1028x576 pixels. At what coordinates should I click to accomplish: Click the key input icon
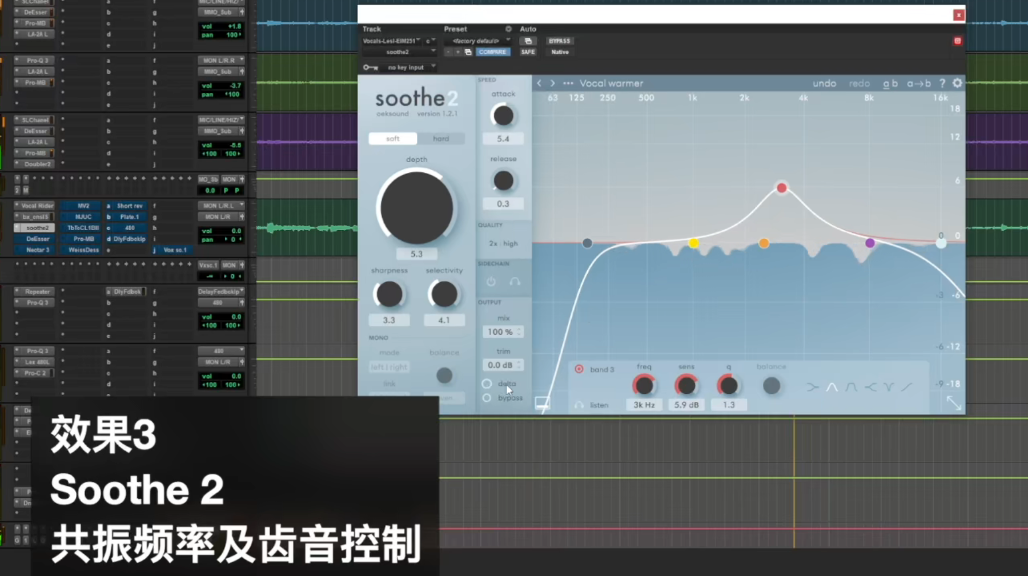370,67
